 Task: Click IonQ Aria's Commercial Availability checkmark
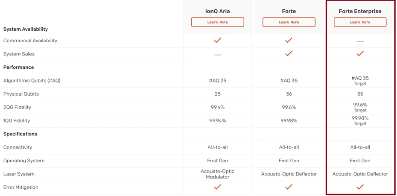point(218,40)
